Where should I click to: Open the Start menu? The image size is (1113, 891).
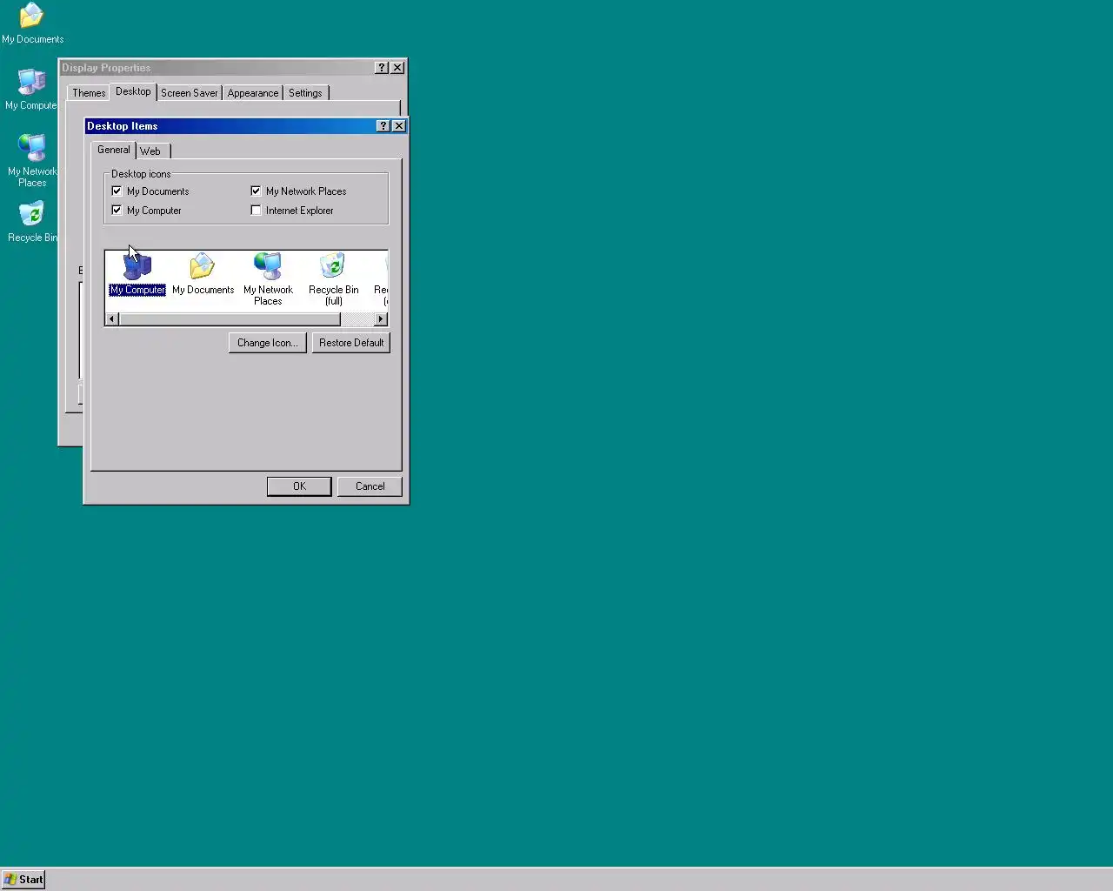pos(23,880)
